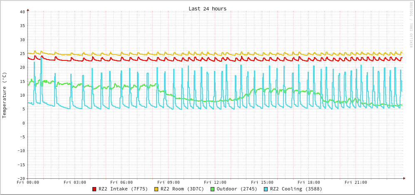This screenshot has width=415, height=195.
Task: Click the 'Last 24 hours' chart title
Action: [x=207, y=8]
